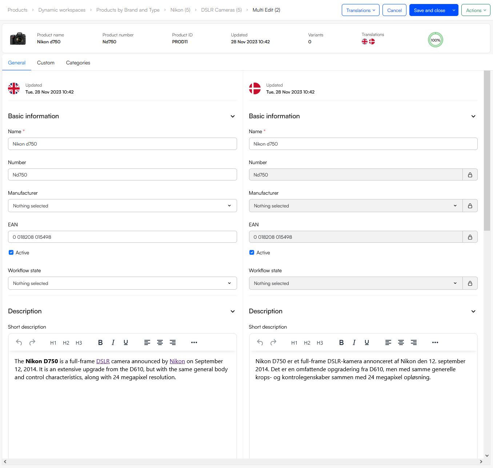This screenshot has width=493, height=468.
Task: Switch to the Custom tab
Action: [46, 63]
